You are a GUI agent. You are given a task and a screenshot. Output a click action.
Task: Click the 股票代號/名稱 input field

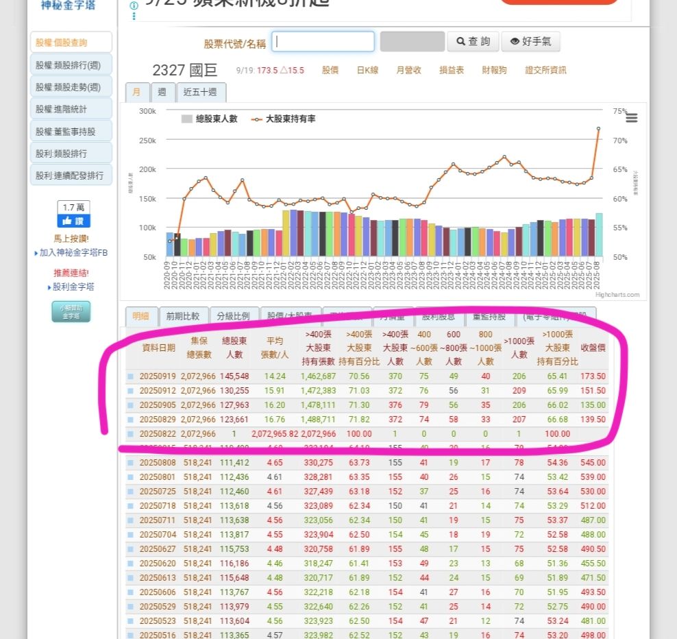[x=323, y=42]
